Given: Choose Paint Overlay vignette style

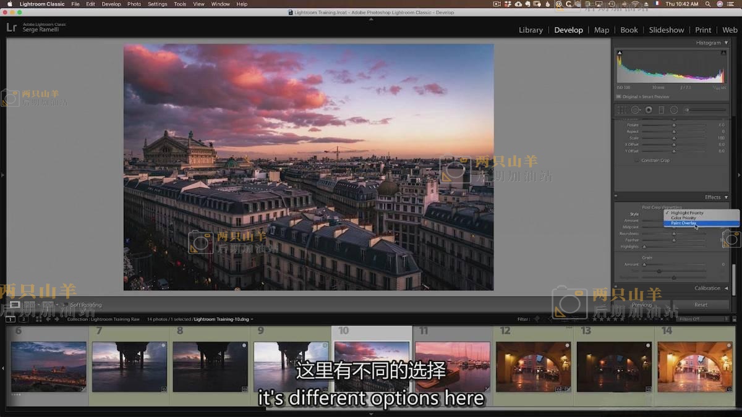Looking at the screenshot, I should 683,223.
